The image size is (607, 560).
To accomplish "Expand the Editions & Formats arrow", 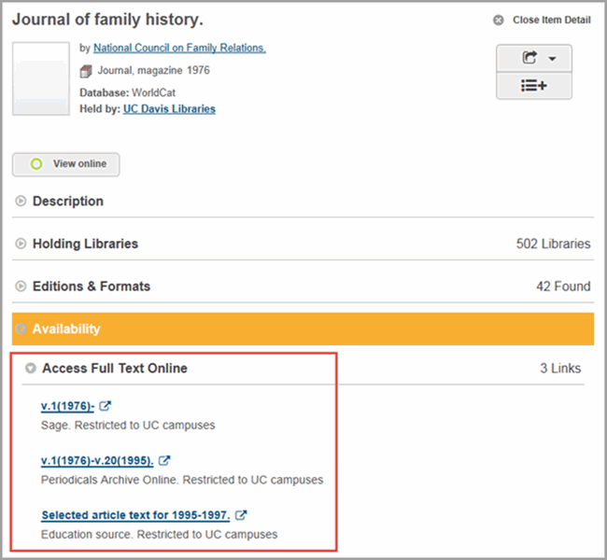I will click(21, 286).
